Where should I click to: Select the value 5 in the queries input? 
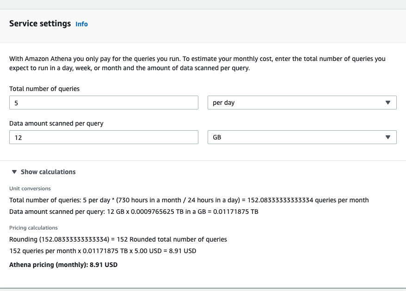15,103
